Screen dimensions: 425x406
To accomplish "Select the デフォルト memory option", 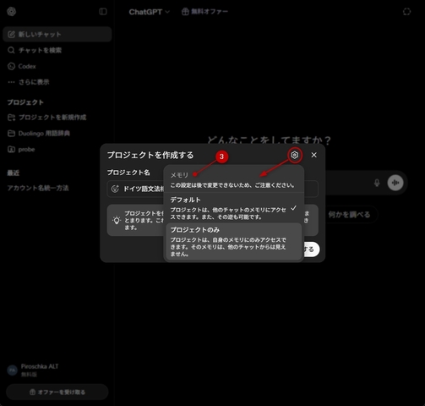I will point(234,208).
